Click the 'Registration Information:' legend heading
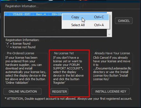141x108 pixels. click(x=22, y=40)
